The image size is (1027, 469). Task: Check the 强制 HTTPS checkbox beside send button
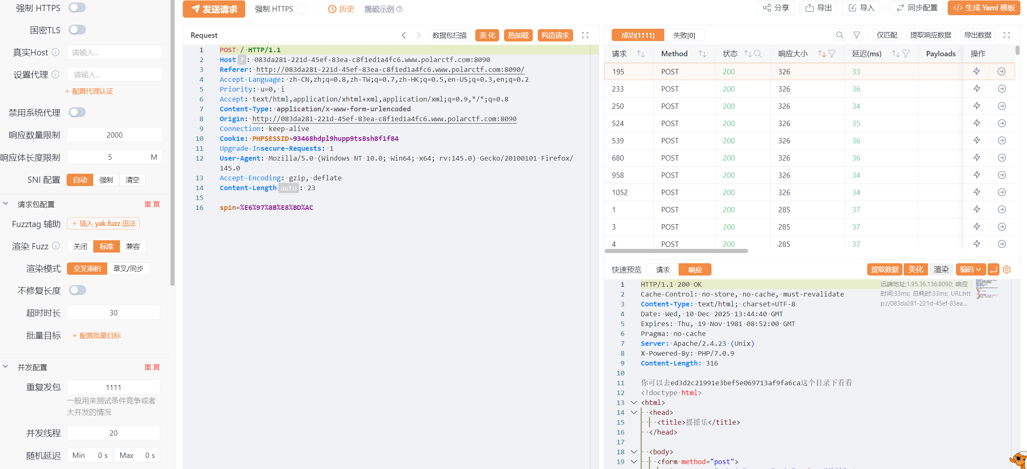point(302,9)
